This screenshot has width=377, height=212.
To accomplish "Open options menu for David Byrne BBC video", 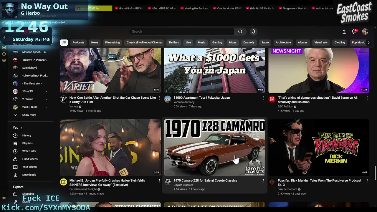I will [368, 98].
